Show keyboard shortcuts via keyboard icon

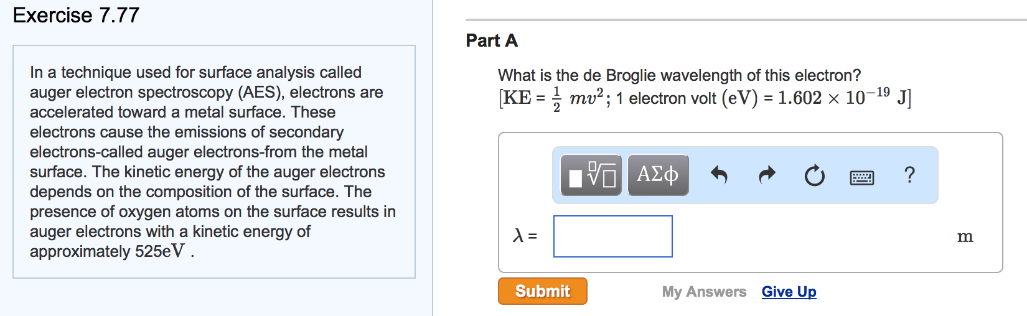click(x=861, y=178)
